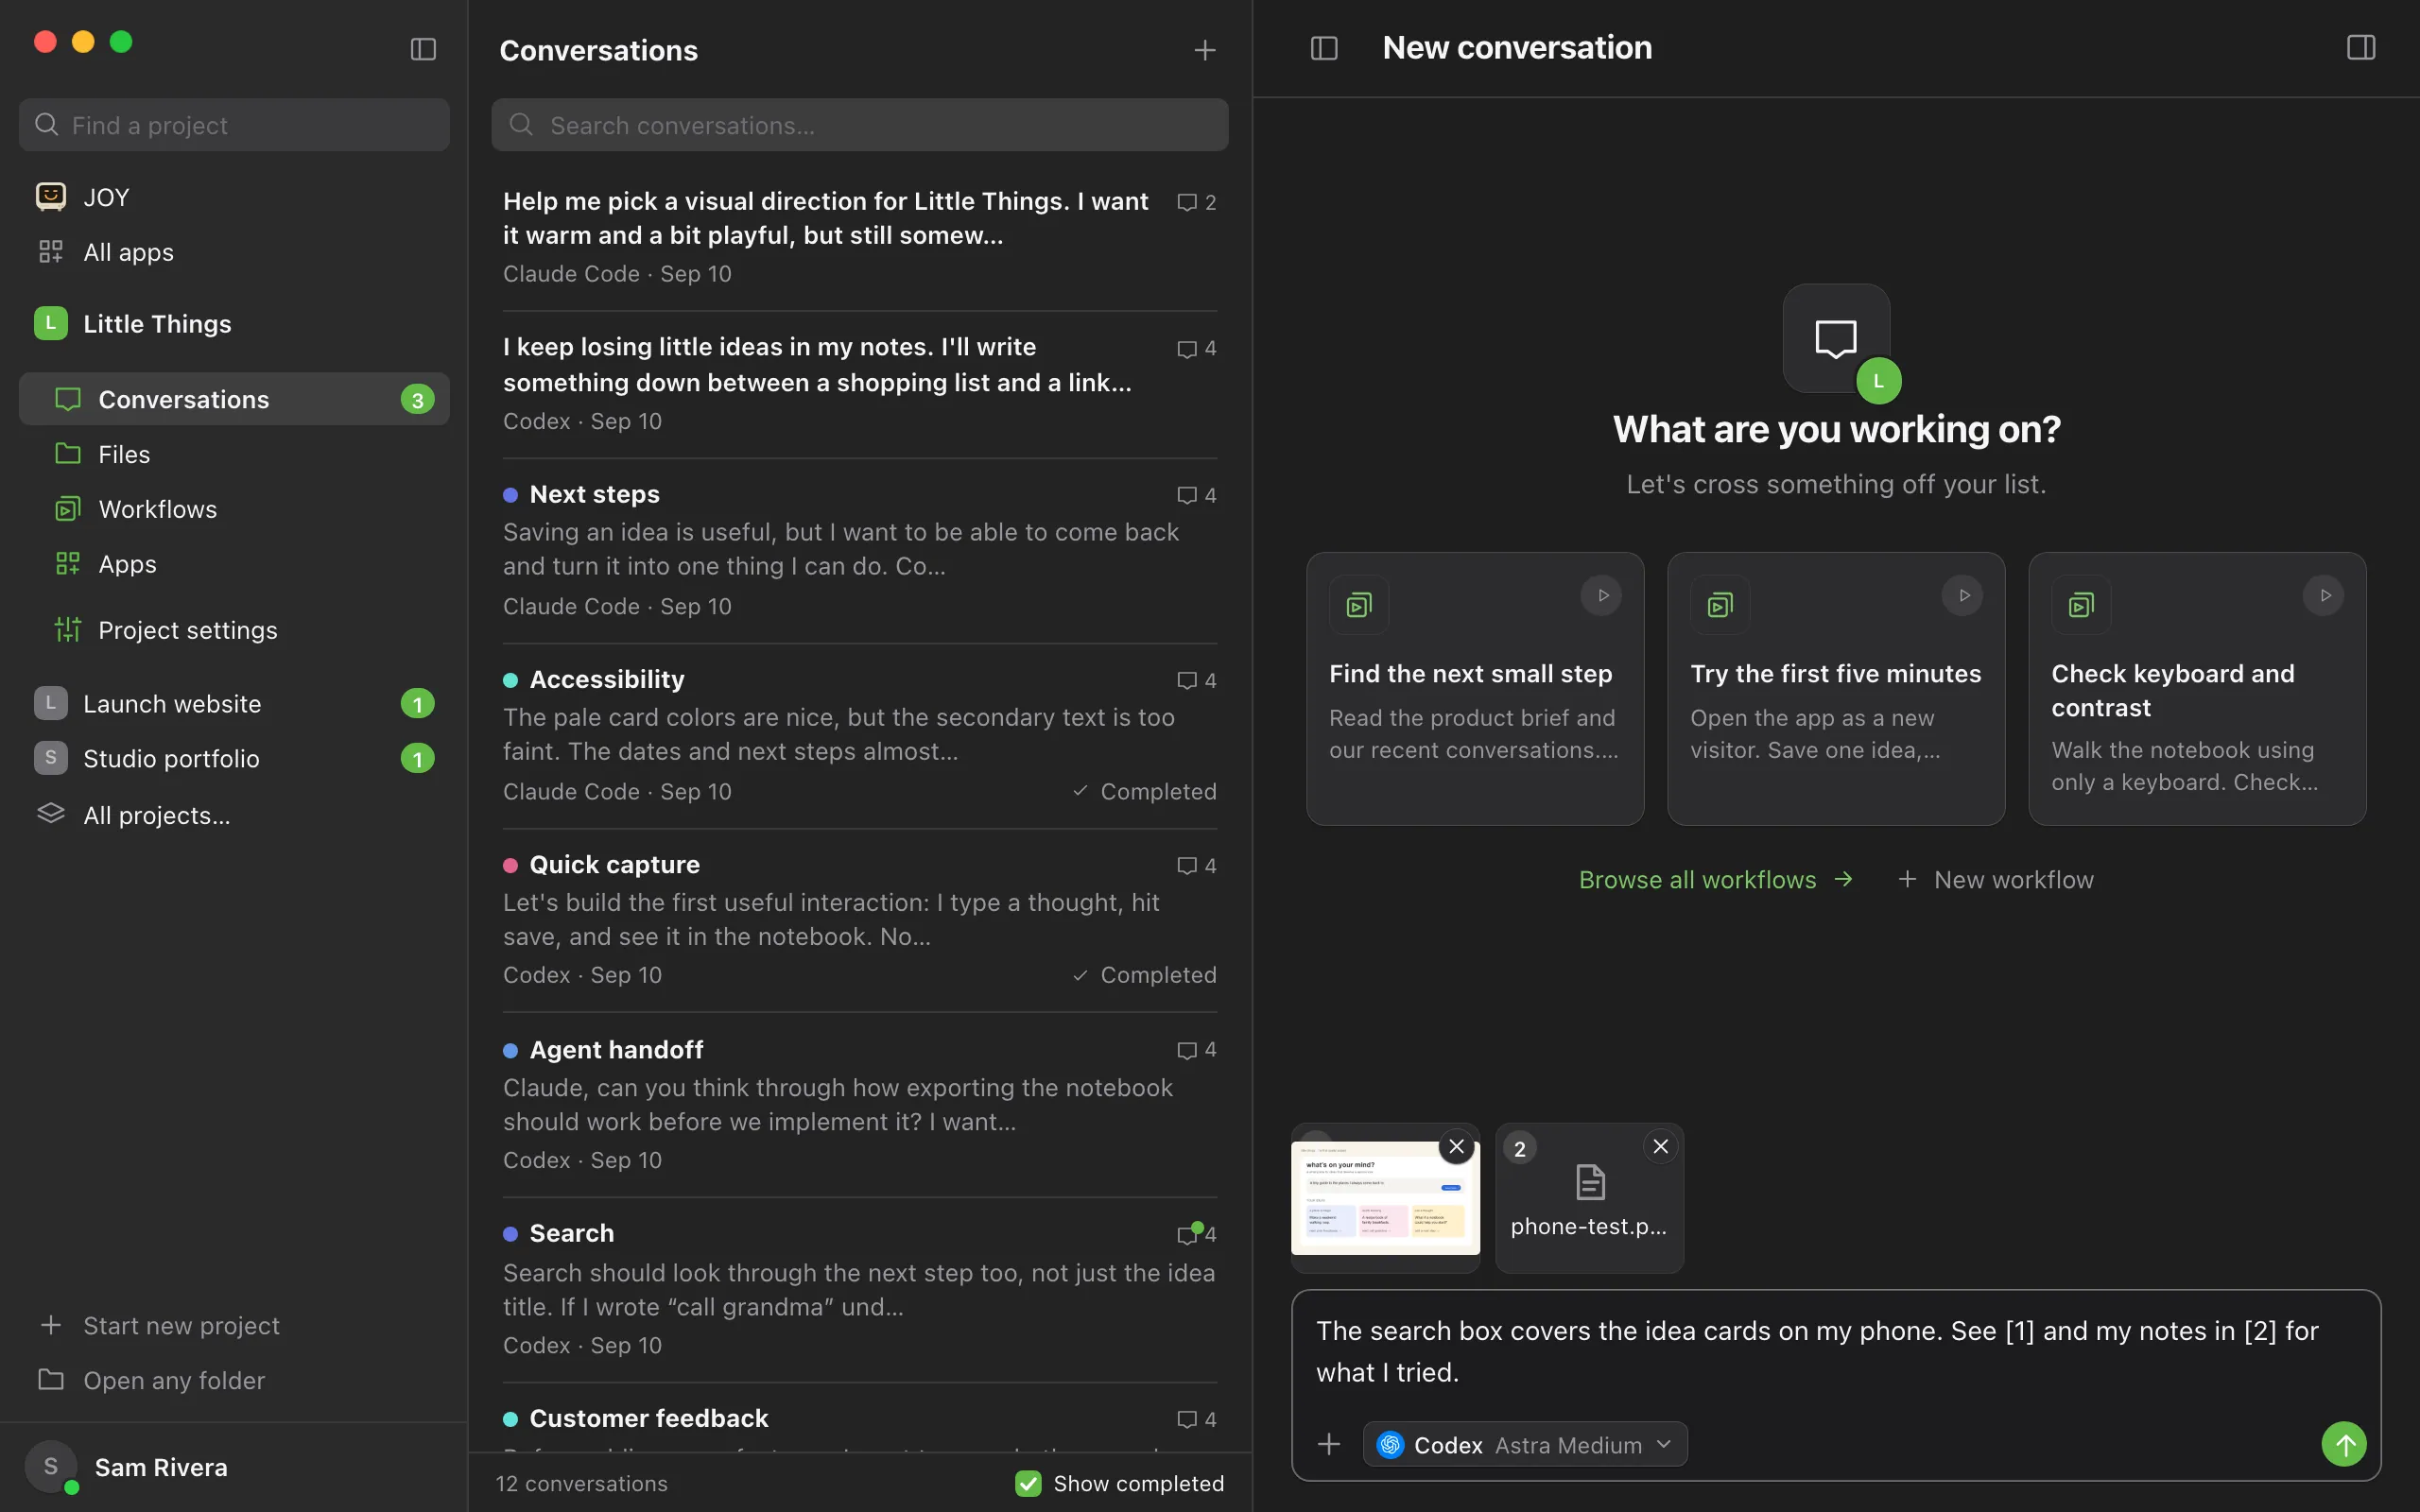Add attachment with plus in composer
Viewport: 2420px width, 1512px height.
[1329, 1444]
